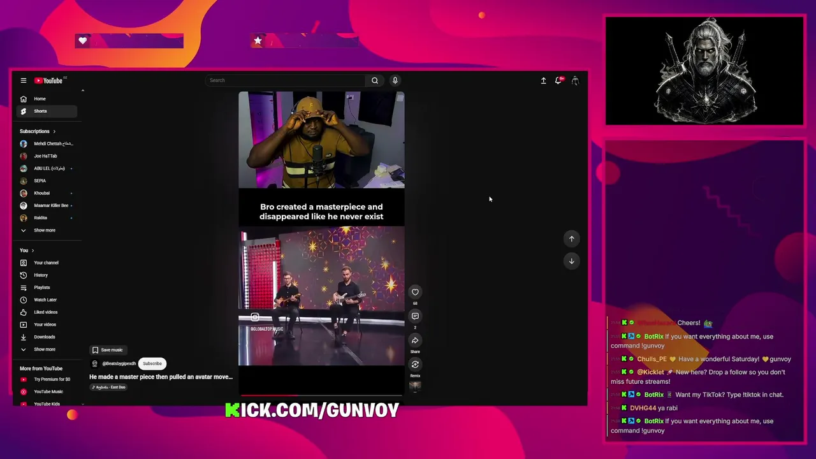Open Downloads
This screenshot has height=459, width=816.
(48, 337)
